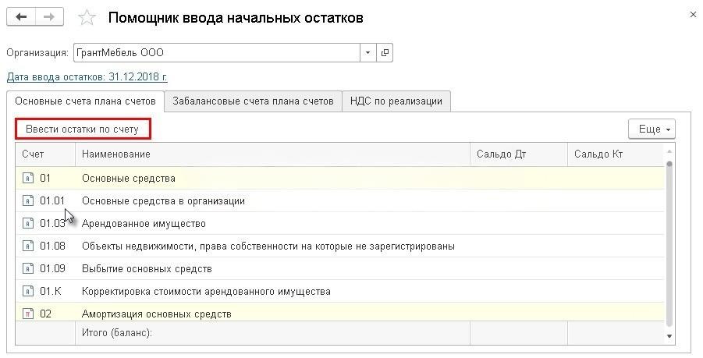
Task: Click the table scrollbar thumb
Action: [x=669, y=244]
